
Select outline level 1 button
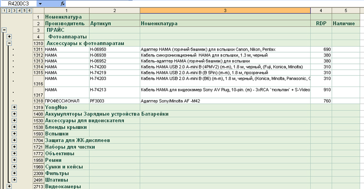(x=4, y=11)
